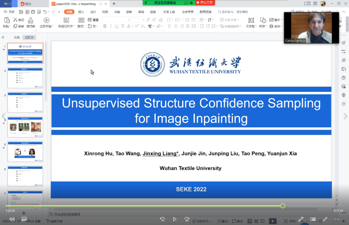
Task: Open the font name combo box
Action: 128,20
